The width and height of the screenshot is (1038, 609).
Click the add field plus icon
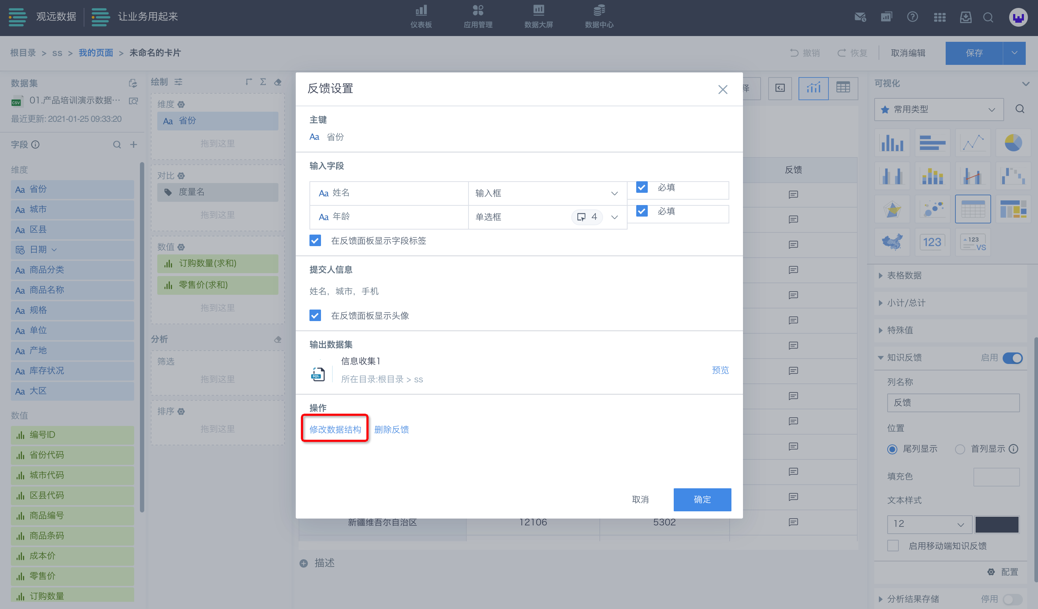[133, 145]
